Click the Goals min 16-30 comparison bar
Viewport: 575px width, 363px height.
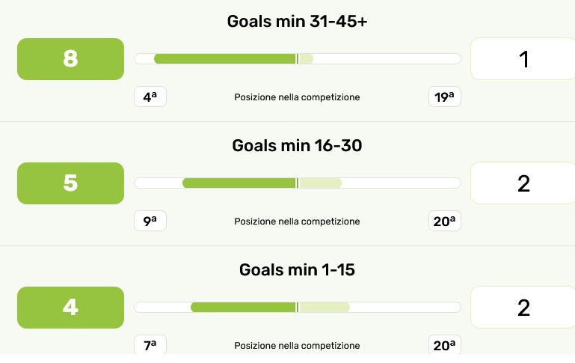297,183
